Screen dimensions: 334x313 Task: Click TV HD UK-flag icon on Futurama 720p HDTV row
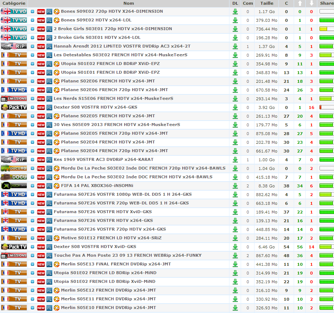click(x=14, y=229)
